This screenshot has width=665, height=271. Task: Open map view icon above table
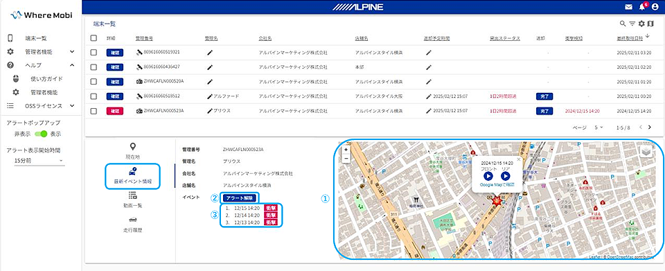click(650, 24)
